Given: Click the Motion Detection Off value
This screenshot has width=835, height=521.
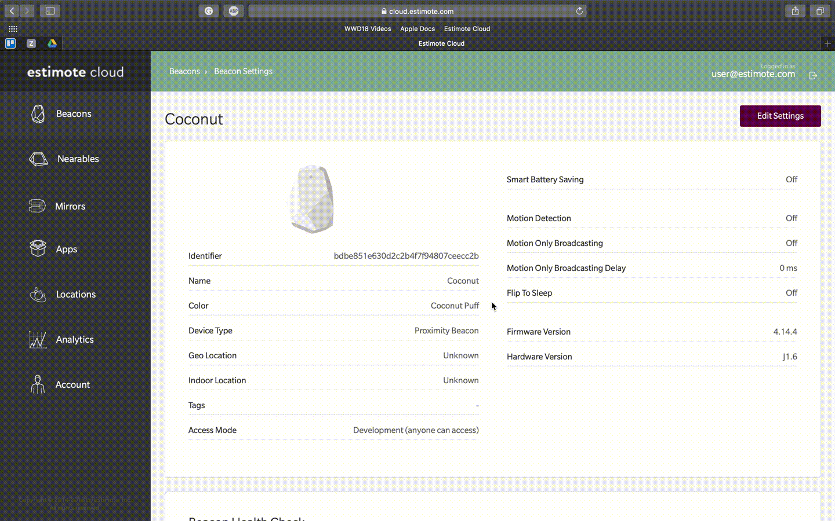Looking at the screenshot, I should pyautogui.click(x=792, y=218).
